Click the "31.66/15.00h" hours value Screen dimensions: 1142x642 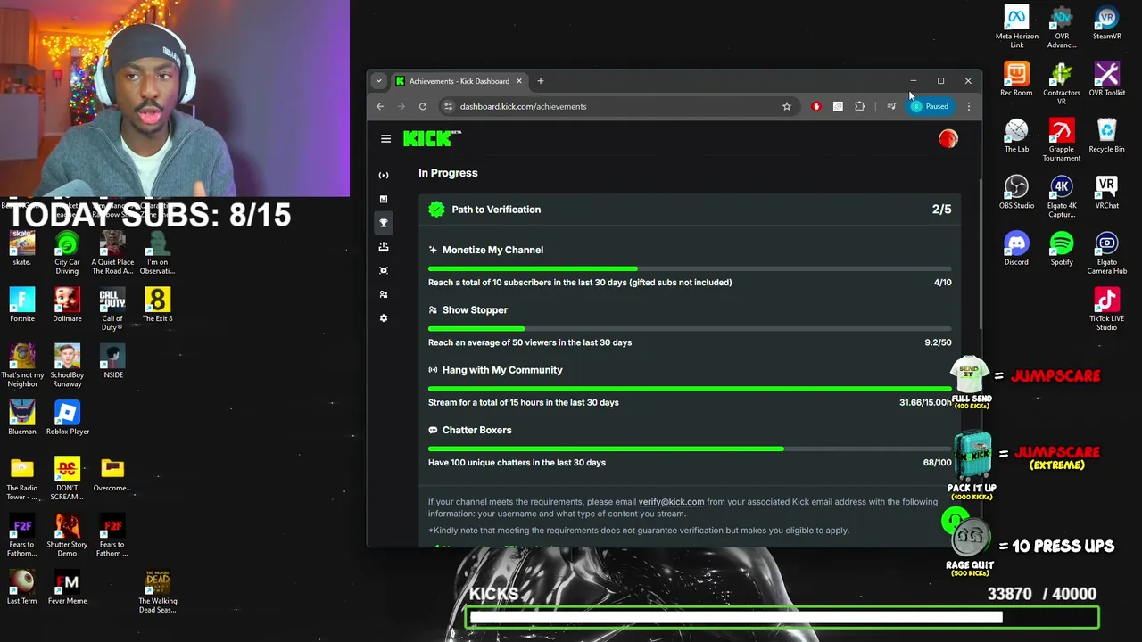point(925,402)
